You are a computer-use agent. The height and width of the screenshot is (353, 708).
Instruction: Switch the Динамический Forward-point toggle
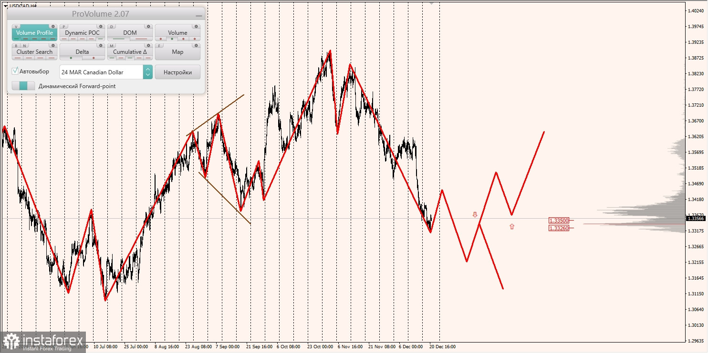[x=23, y=86]
